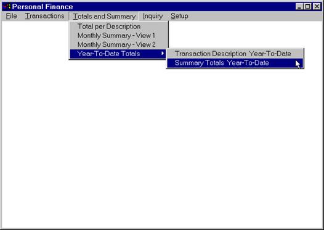Select Monthly Summary - View 1
The image size is (324, 230).
[118, 36]
